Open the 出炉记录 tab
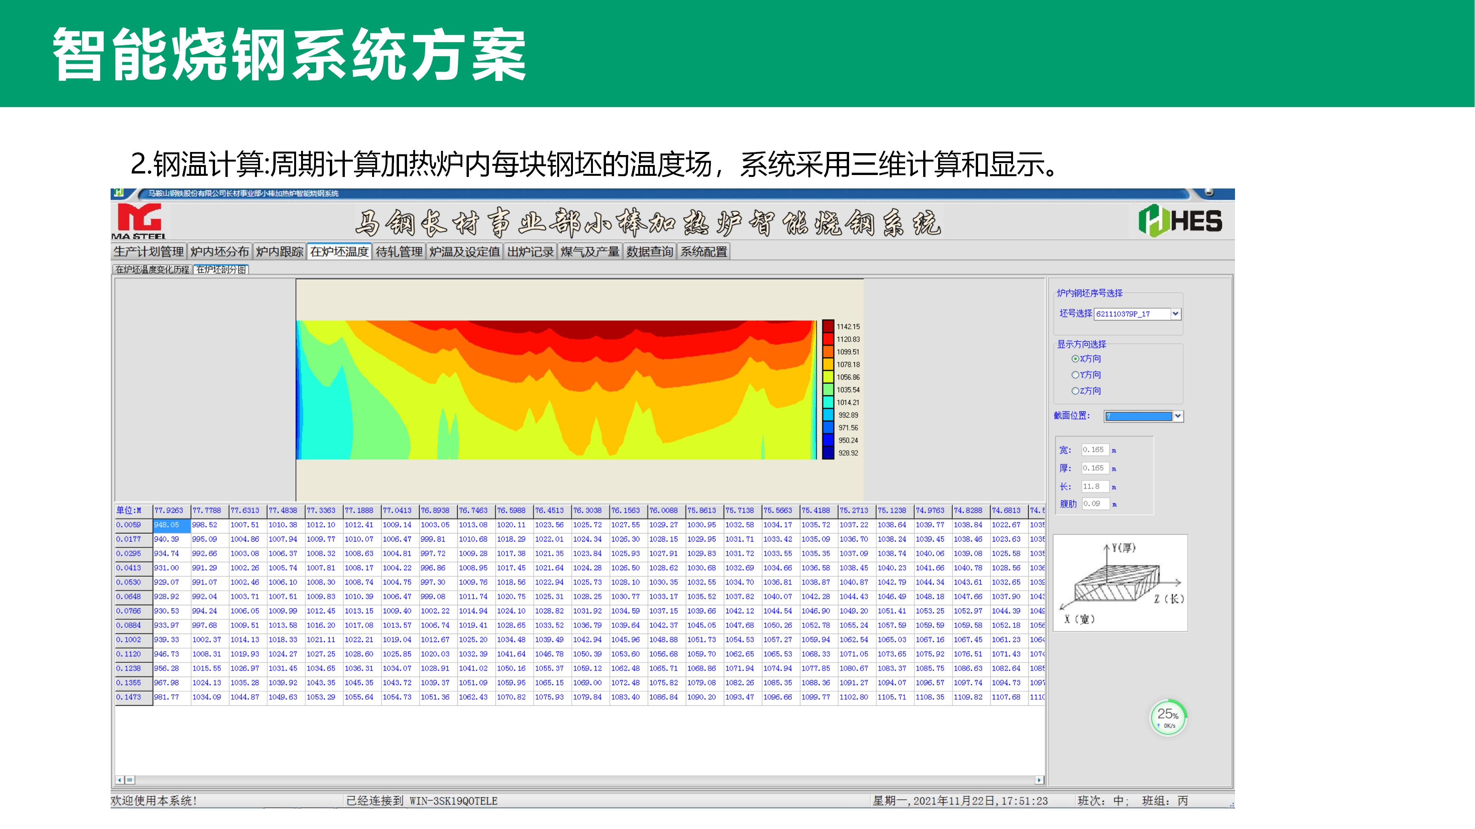The image size is (1475, 829). (530, 252)
